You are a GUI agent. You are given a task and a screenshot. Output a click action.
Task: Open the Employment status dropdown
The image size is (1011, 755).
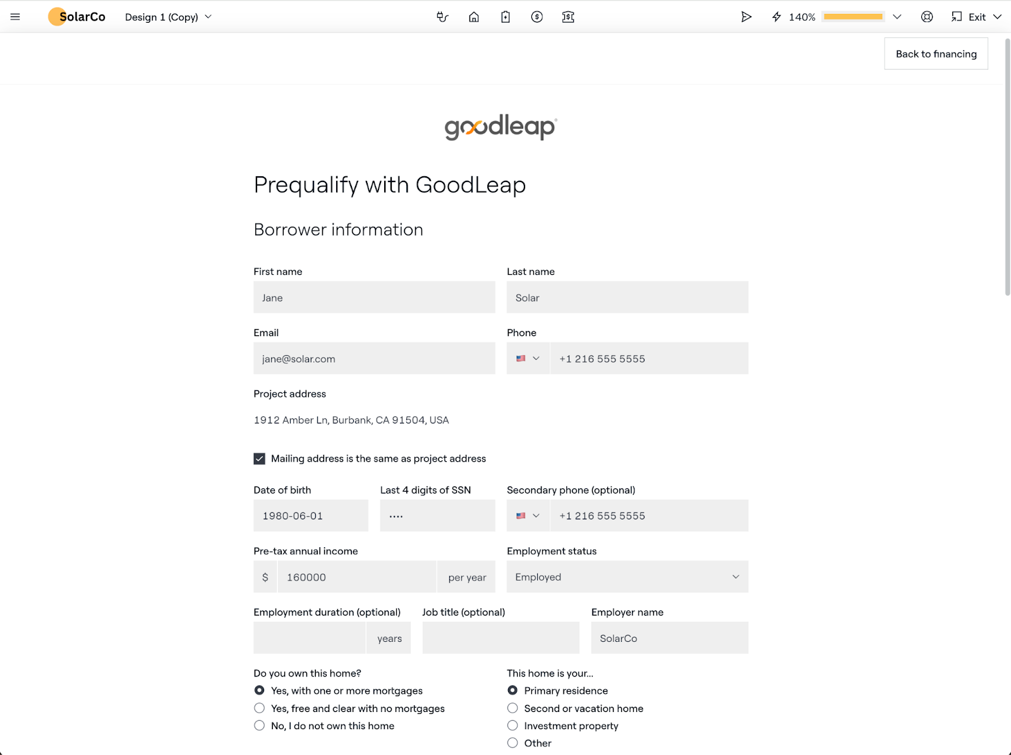pos(627,577)
